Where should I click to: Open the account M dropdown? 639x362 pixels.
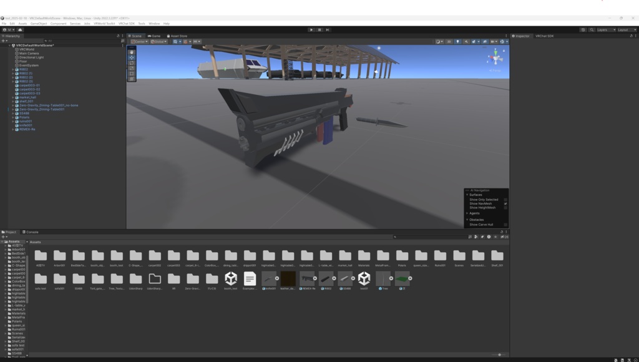click(9, 30)
